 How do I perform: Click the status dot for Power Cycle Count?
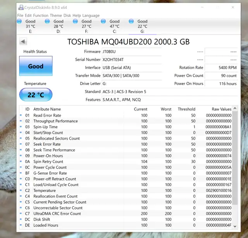pos(21,167)
